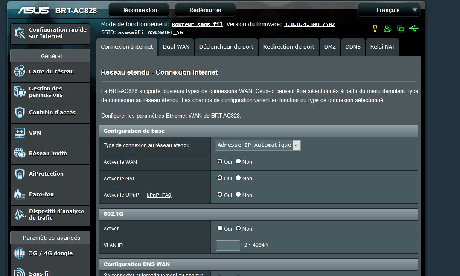Click the Contrôle d'accès shield icon
Screen dimensions: 460x276
(20, 112)
